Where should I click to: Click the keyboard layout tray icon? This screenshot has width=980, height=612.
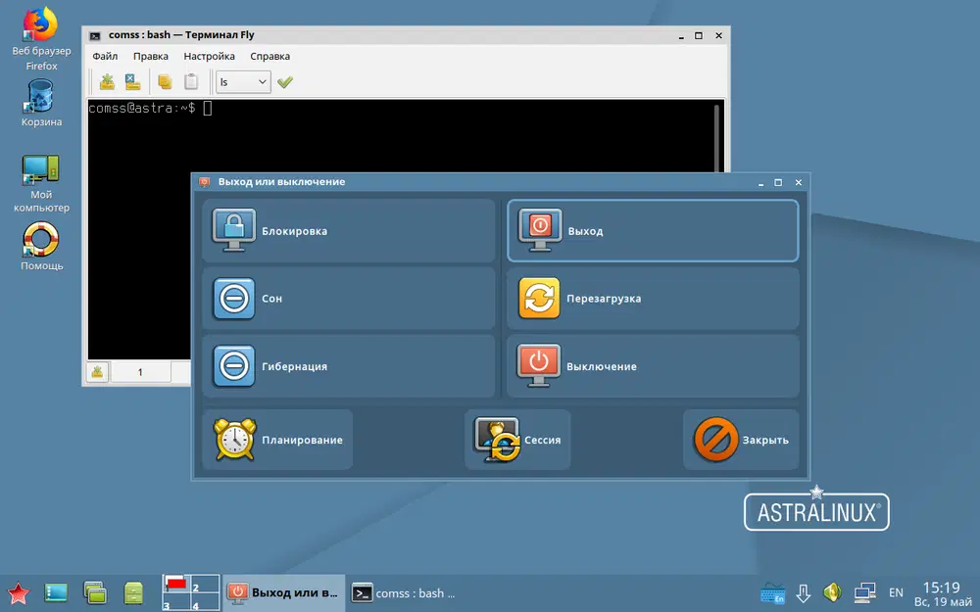click(x=773, y=592)
